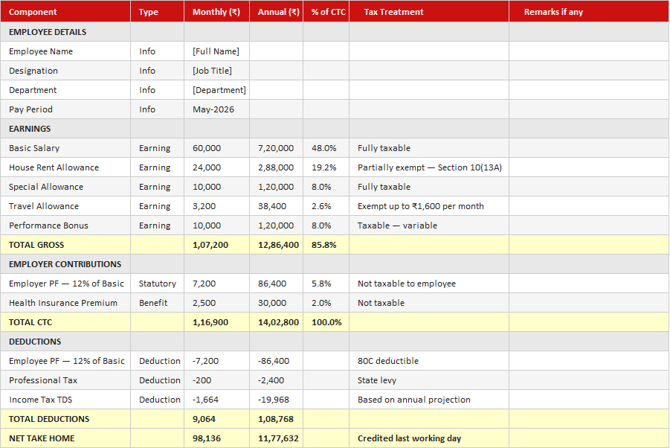Click the Special Allowance cell

pos(65,187)
